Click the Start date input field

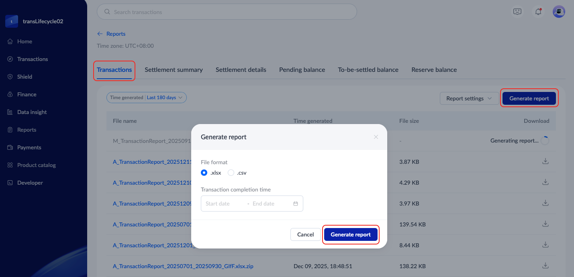tap(223, 204)
